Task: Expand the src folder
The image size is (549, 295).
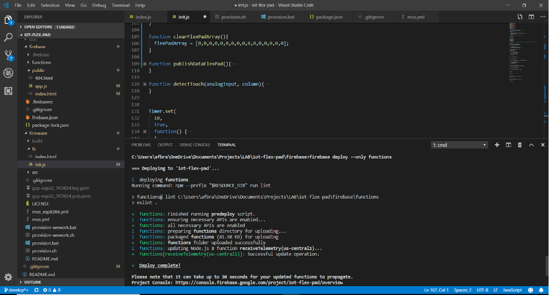Action: click(x=35, y=172)
